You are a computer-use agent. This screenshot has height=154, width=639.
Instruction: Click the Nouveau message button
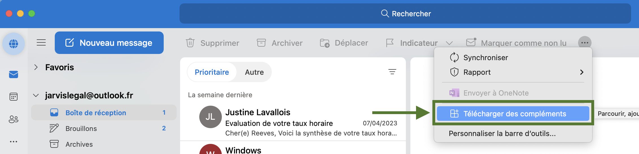tap(109, 43)
